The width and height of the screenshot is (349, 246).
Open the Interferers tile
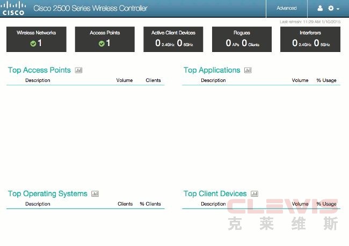tap(310, 39)
